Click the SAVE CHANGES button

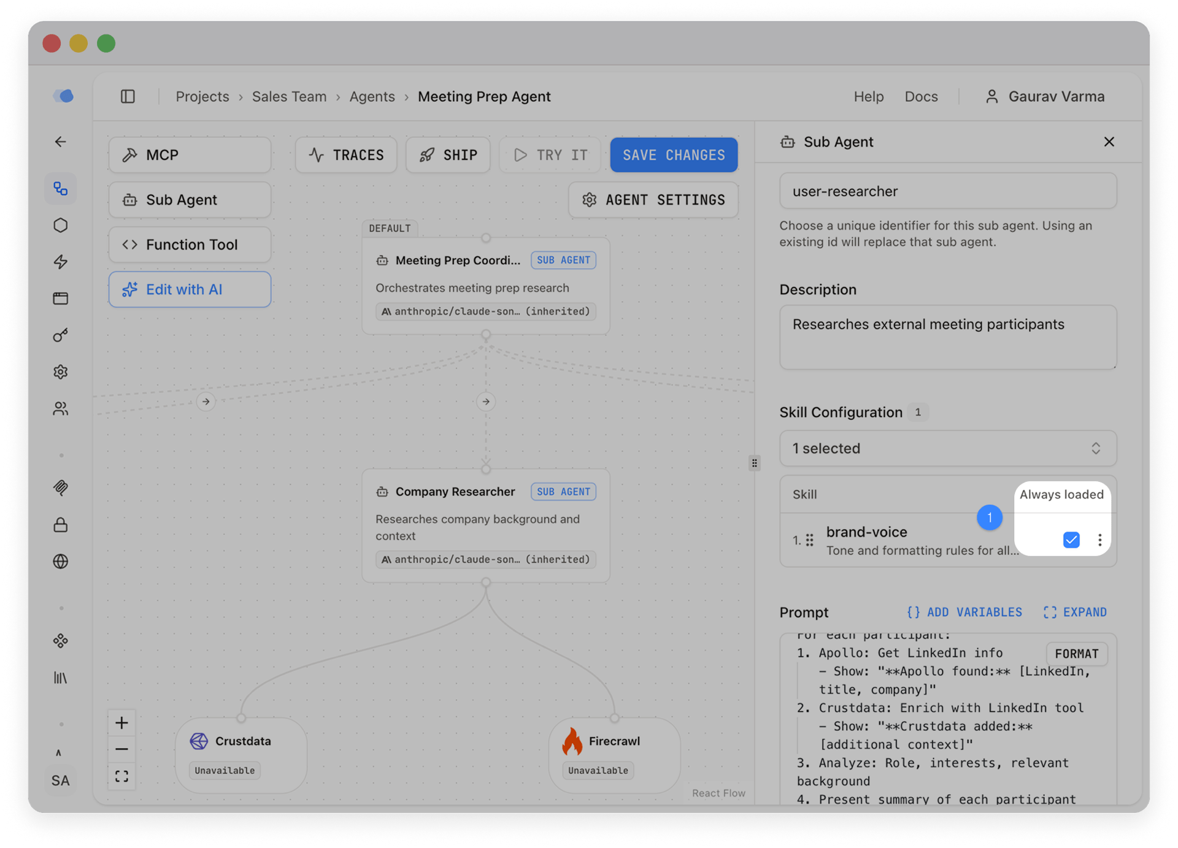pyautogui.click(x=673, y=155)
